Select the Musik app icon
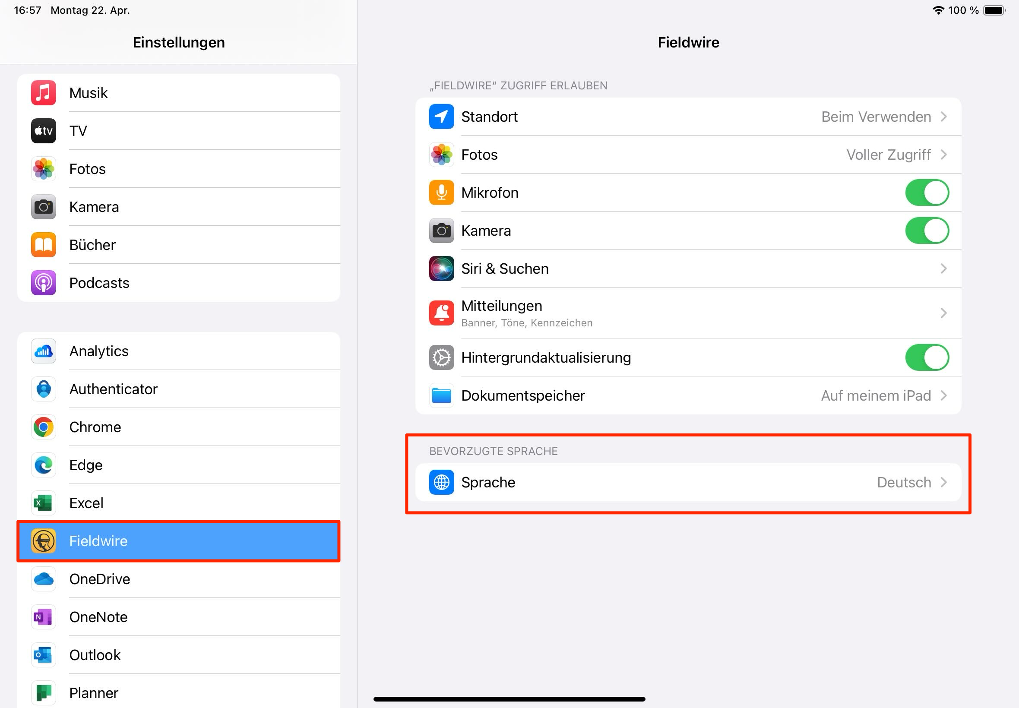 pos(43,93)
